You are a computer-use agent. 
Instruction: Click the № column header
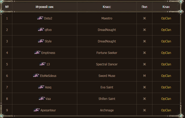tap(7, 6)
